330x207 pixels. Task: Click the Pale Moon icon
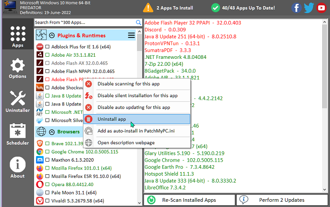coord(40,193)
